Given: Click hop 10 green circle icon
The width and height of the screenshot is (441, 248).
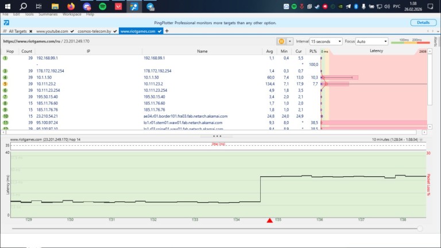Looking at the screenshot, I should (x=5, y=116).
